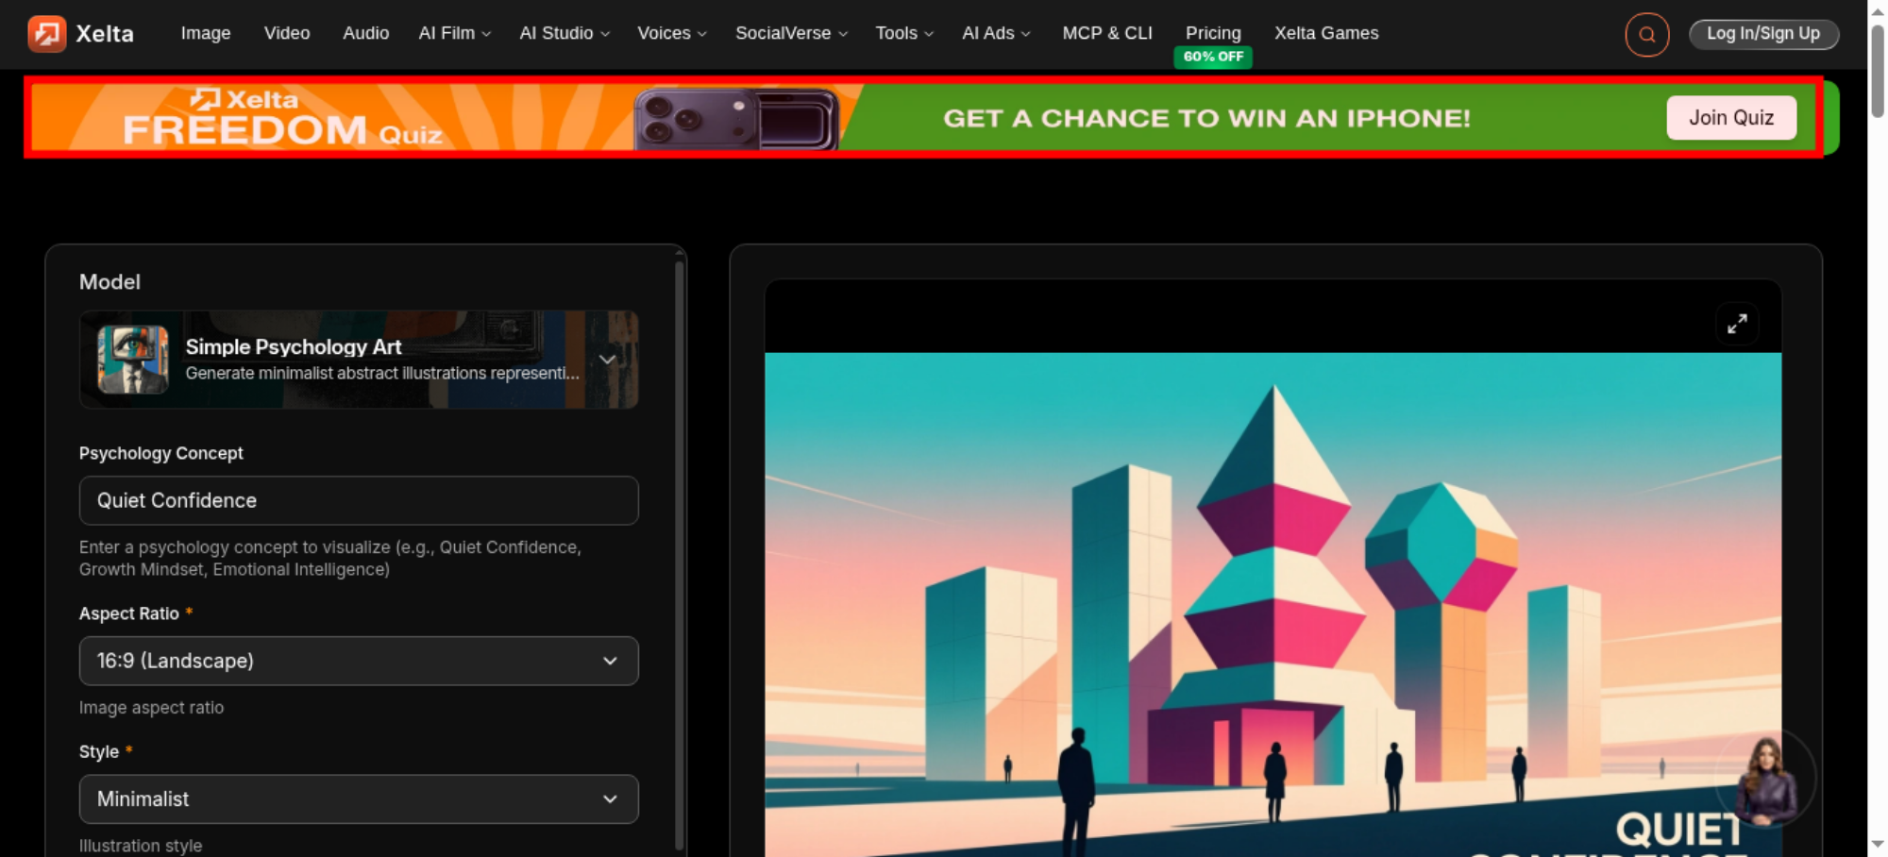The height and width of the screenshot is (857, 1888).
Task: Click the iPhone image in the banner
Action: click(736, 119)
